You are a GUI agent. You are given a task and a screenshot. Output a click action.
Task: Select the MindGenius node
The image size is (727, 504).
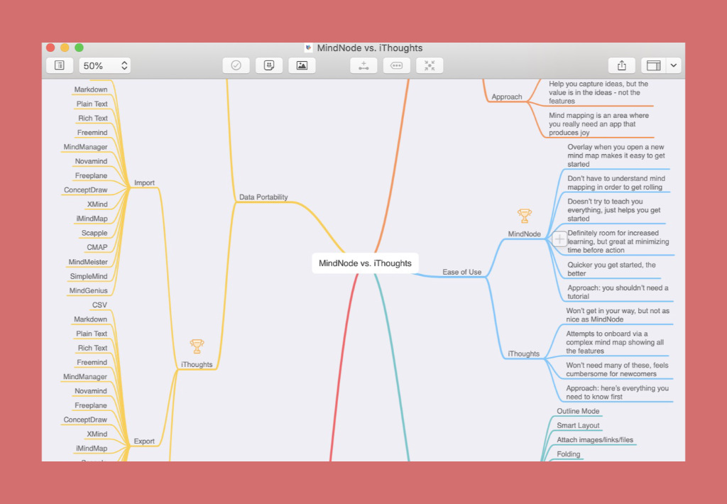89,291
